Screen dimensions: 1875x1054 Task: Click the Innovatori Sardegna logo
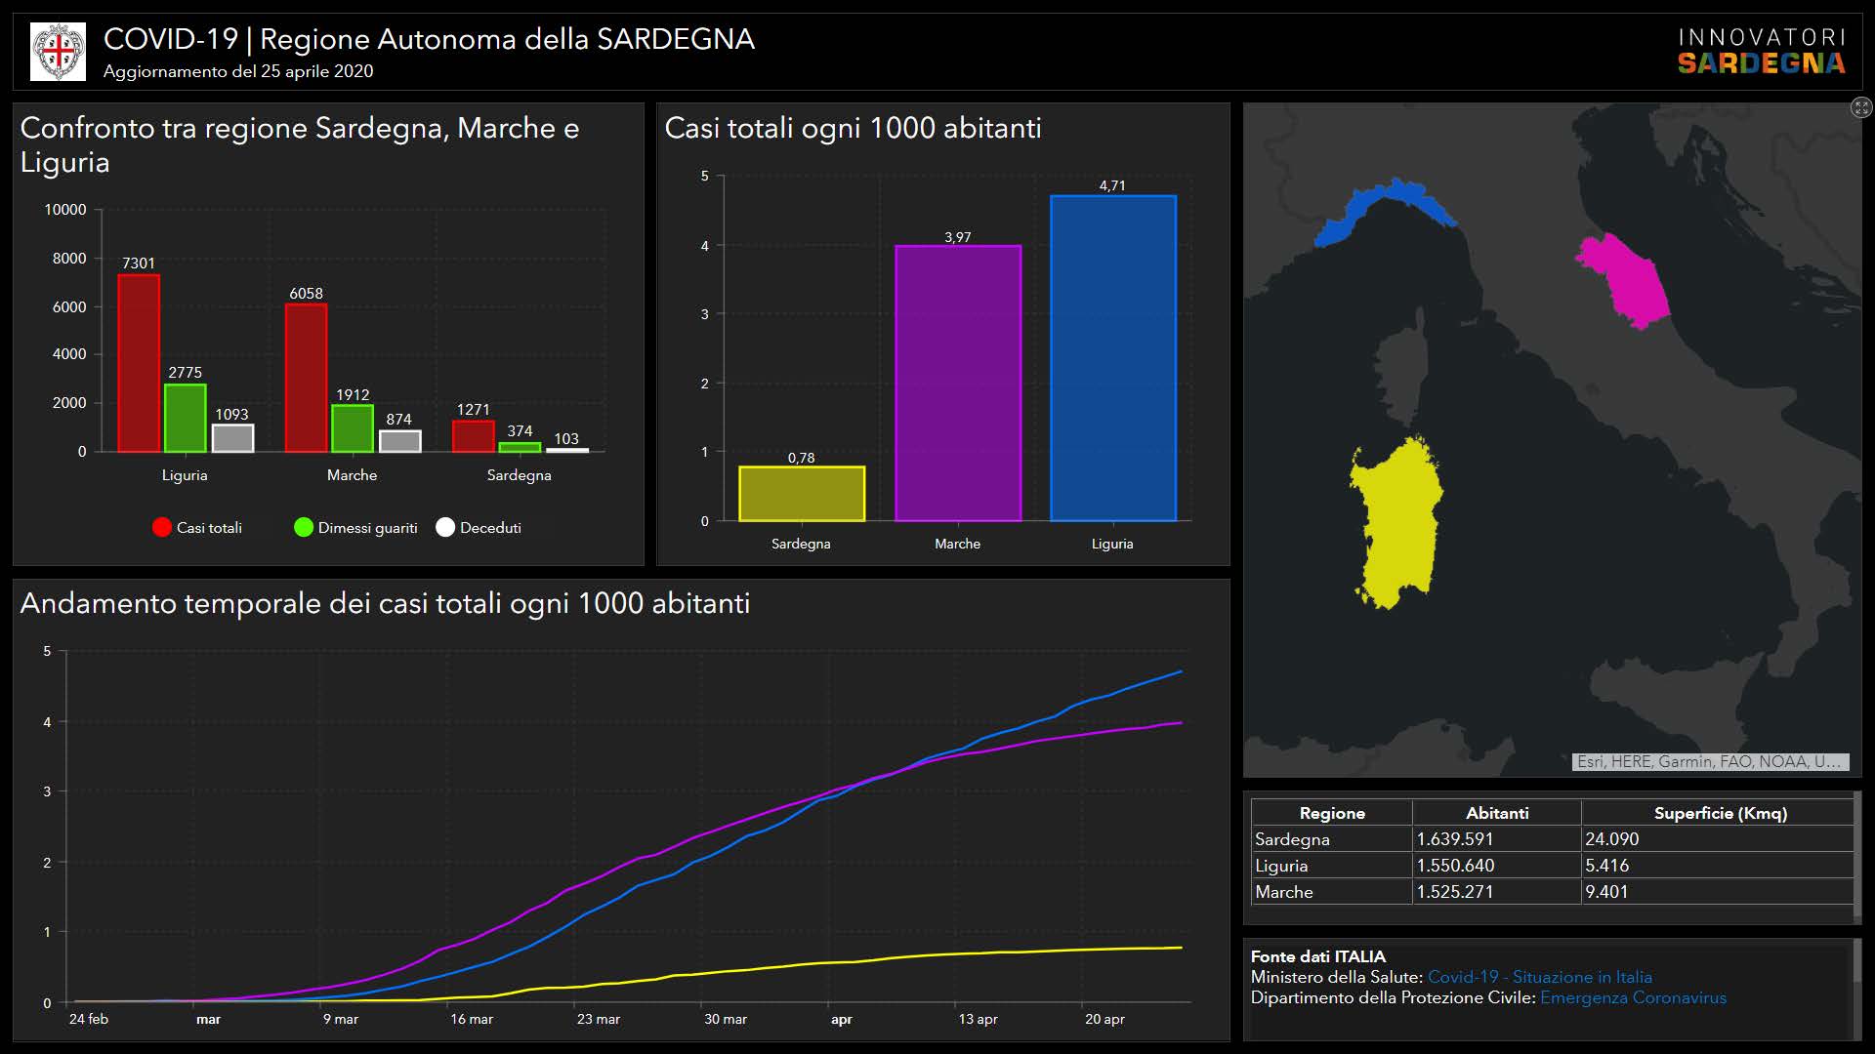click(1761, 52)
